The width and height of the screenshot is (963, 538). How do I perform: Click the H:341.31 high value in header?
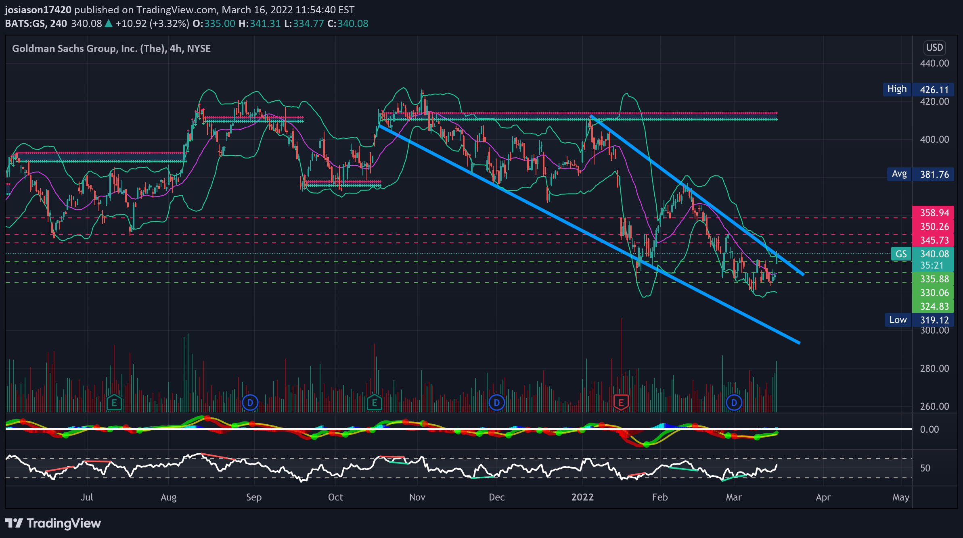pyautogui.click(x=260, y=23)
